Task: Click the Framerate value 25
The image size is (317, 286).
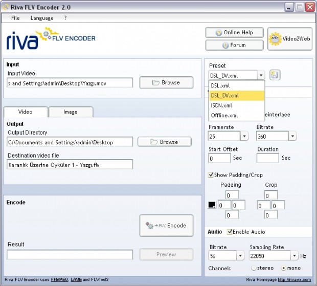Action: tap(224, 136)
